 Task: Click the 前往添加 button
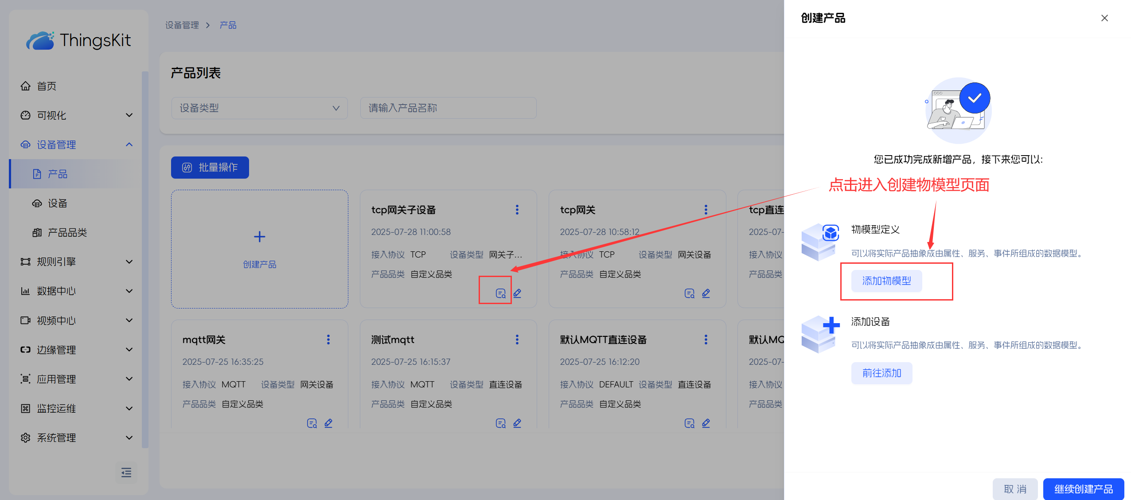[881, 373]
